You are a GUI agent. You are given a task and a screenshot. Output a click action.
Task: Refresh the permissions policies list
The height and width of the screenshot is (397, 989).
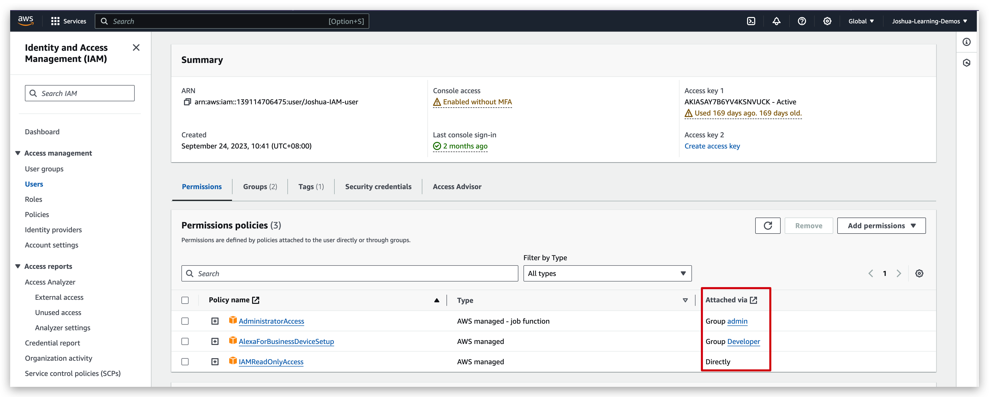pyautogui.click(x=767, y=226)
